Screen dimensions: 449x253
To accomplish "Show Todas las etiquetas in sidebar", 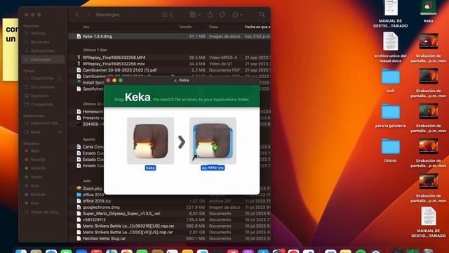I will pos(45,212).
